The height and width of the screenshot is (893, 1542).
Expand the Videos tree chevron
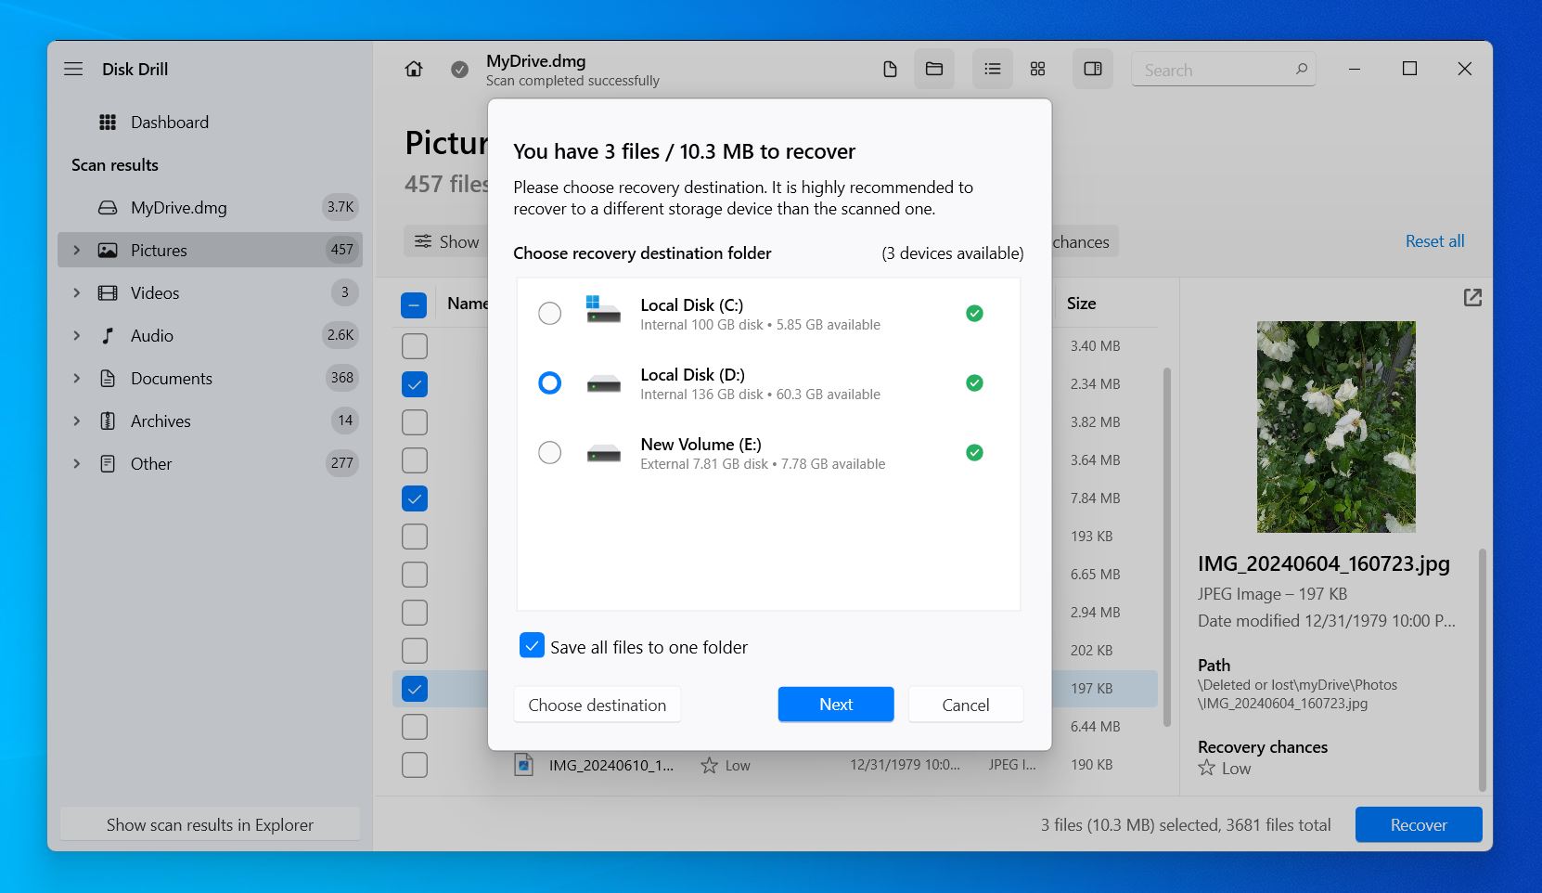coord(77,292)
